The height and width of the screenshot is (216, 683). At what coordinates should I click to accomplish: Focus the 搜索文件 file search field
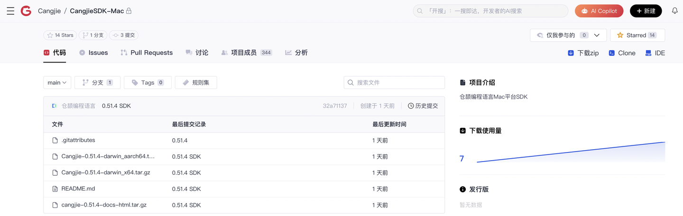[398, 82]
